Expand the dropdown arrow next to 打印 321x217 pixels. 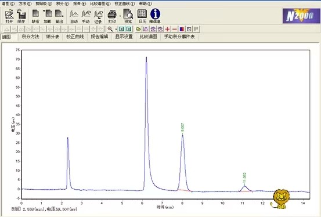[x=120, y=16]
